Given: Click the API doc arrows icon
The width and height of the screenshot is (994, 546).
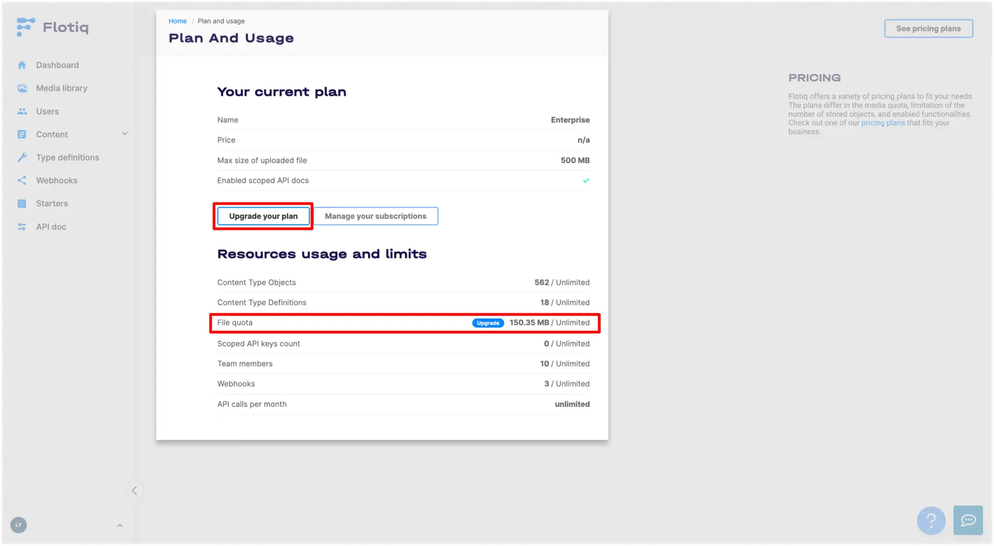Looking at the screenshot, I should click(x=22, y=227).
